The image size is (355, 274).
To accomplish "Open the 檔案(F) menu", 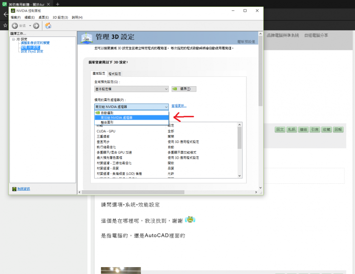I will pyautogui.click(x=16, y=17).
